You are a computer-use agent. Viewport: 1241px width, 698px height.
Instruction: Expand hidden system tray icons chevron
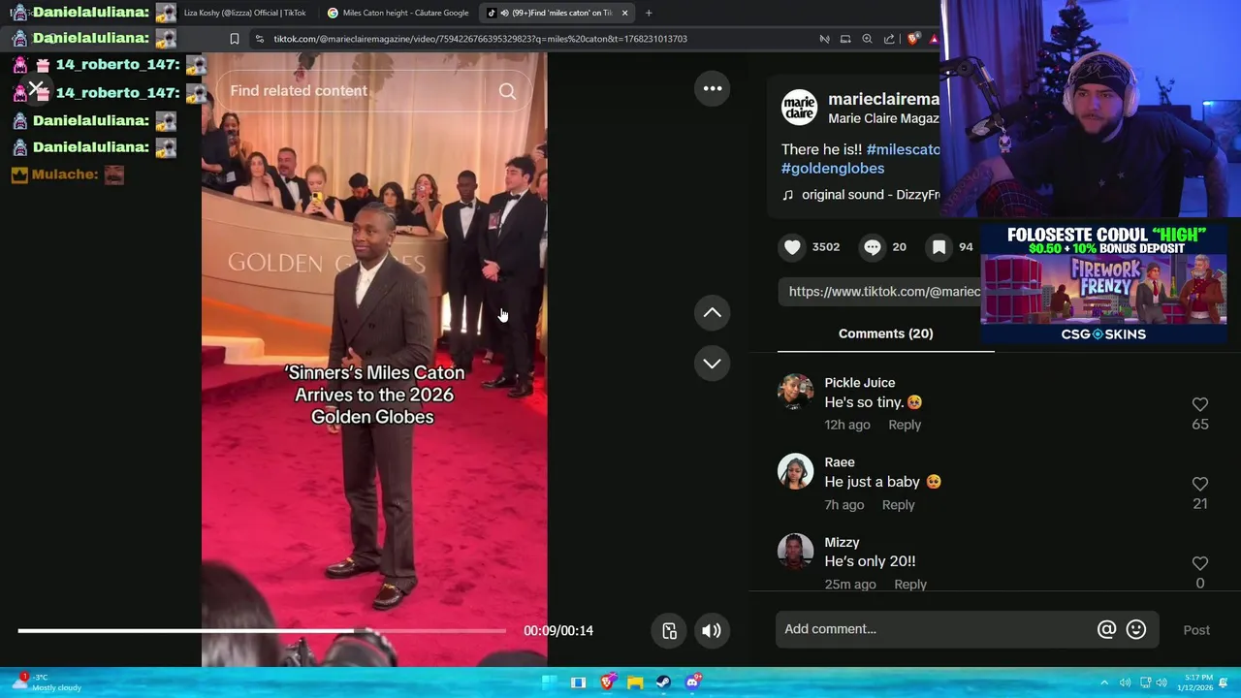[1104, 682]
